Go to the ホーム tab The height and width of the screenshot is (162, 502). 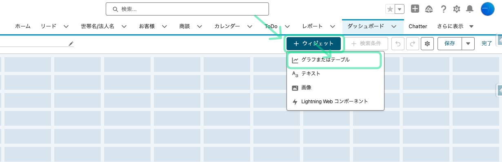[23, 26]
